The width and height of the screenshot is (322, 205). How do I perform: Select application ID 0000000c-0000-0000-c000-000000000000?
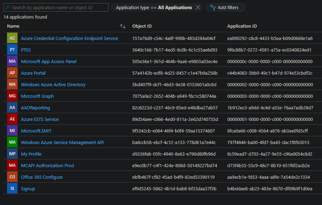(x=270, y=61)
